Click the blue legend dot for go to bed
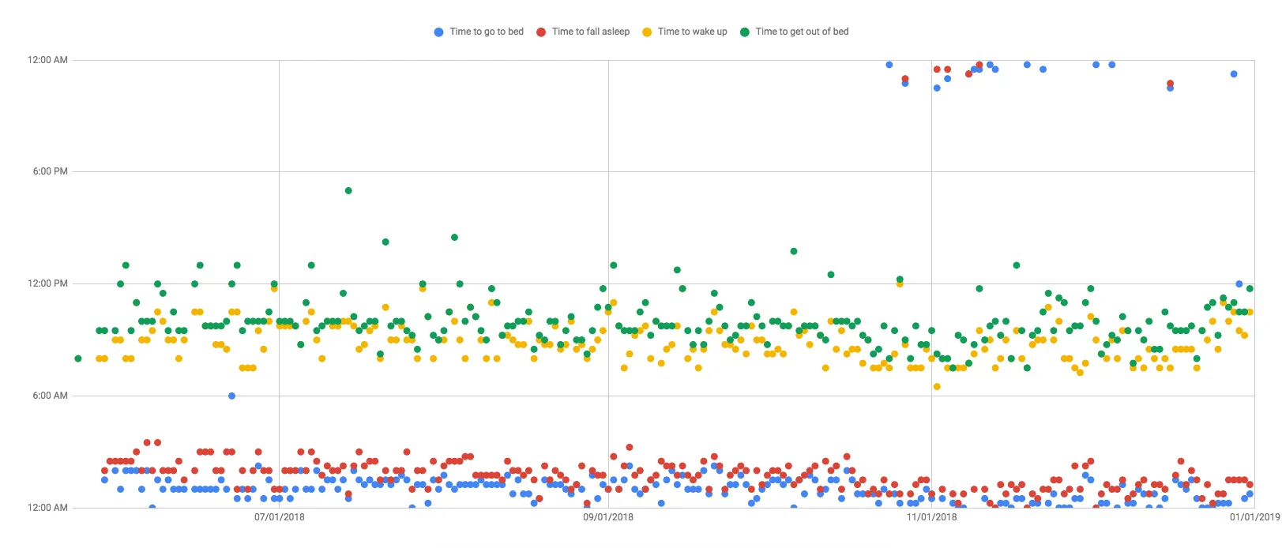Image resolution: width=1282 pixels, height=548 pixels. click(438, 32)
